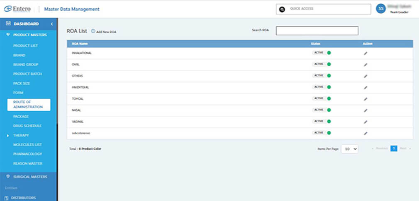Click the Search ROA input field
The height and width of the screenshot is (201, 419).
click(x=317, y=31)
